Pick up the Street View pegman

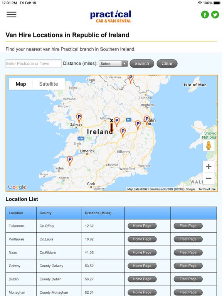click(209, 146)
